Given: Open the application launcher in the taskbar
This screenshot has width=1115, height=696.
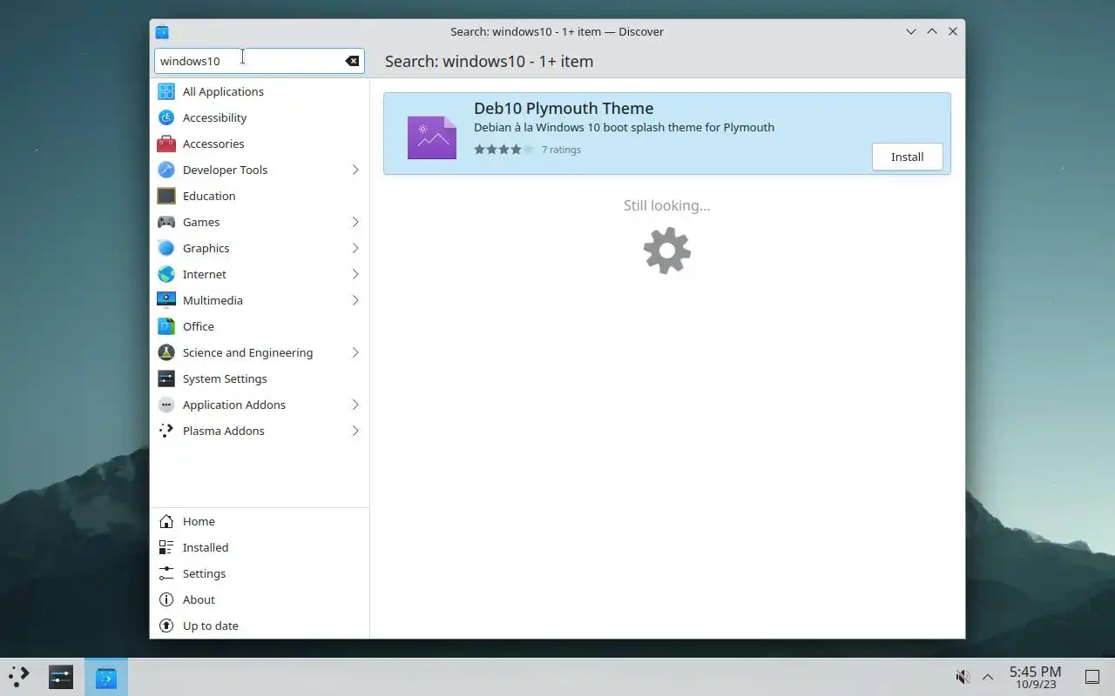Looking at the screenshot, I should [x=19, y=677].
